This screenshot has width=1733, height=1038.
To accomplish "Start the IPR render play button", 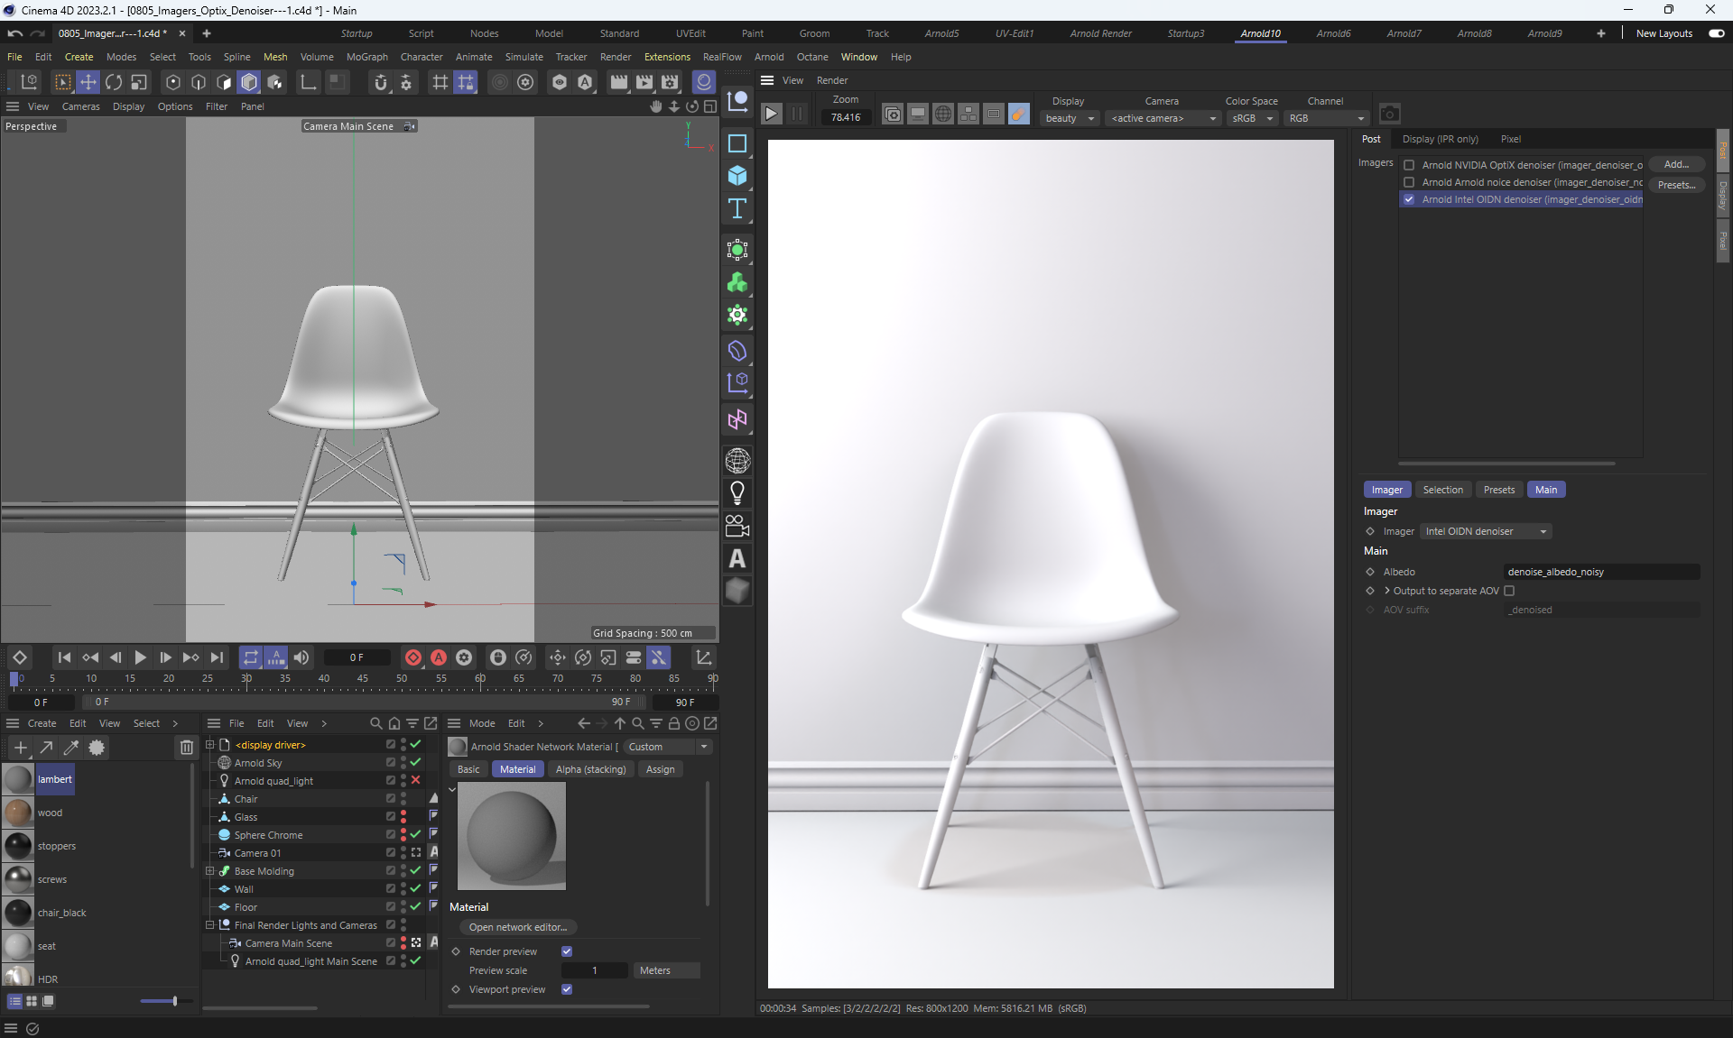I will pyautogui.click(x=771, y=114).
